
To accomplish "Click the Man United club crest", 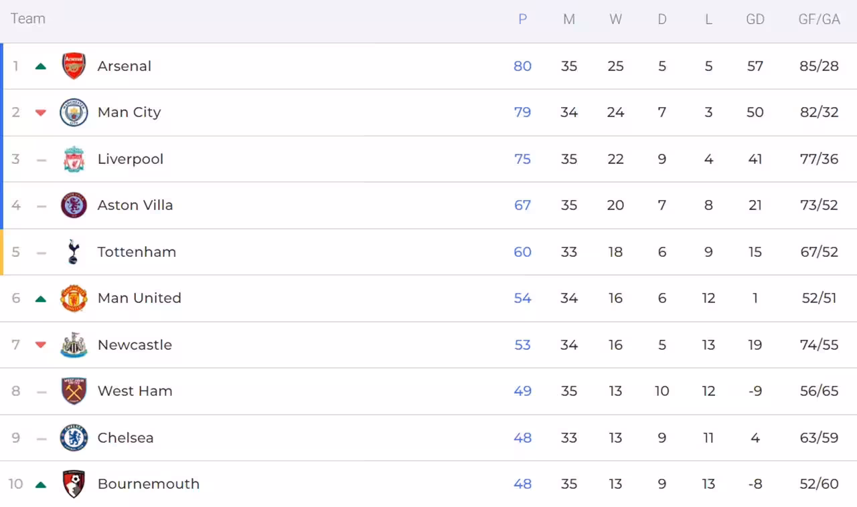I will click(74, 298).
